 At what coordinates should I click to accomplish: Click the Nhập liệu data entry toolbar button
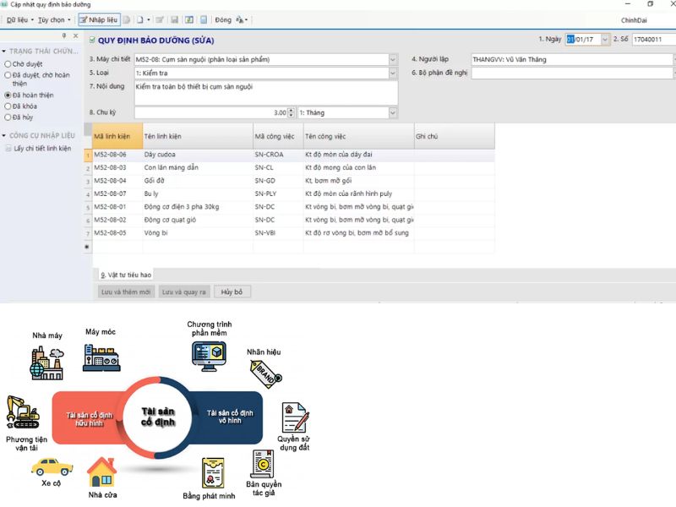(98, 19)
